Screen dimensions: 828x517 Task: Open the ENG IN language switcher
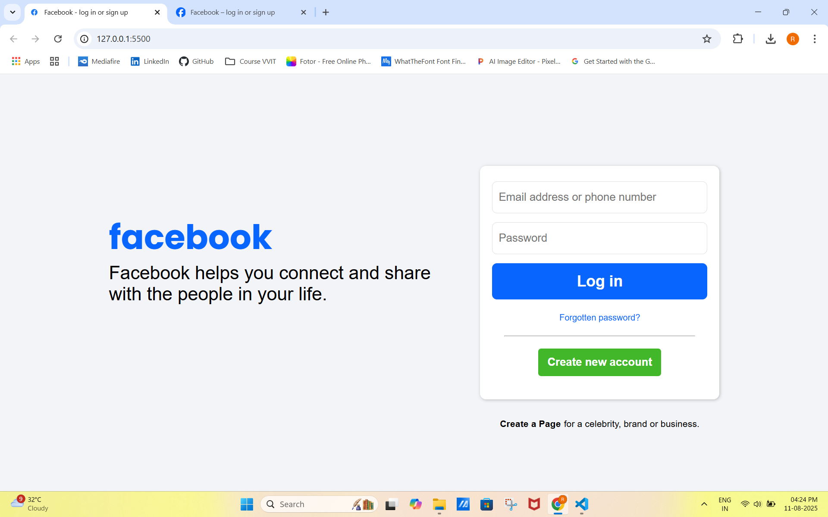point(724,504)
